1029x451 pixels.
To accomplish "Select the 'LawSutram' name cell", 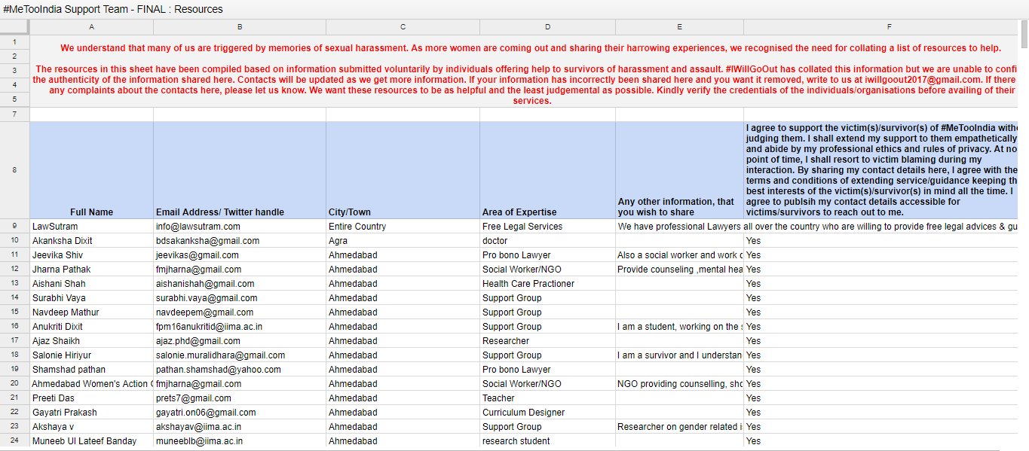I will pos(91,226).
